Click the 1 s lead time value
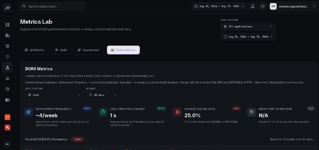Screen dimensions: 319x150 [x=113, y=115]
